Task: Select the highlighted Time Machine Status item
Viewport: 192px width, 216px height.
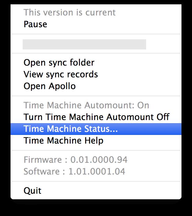Action: [x=96, y=129]
